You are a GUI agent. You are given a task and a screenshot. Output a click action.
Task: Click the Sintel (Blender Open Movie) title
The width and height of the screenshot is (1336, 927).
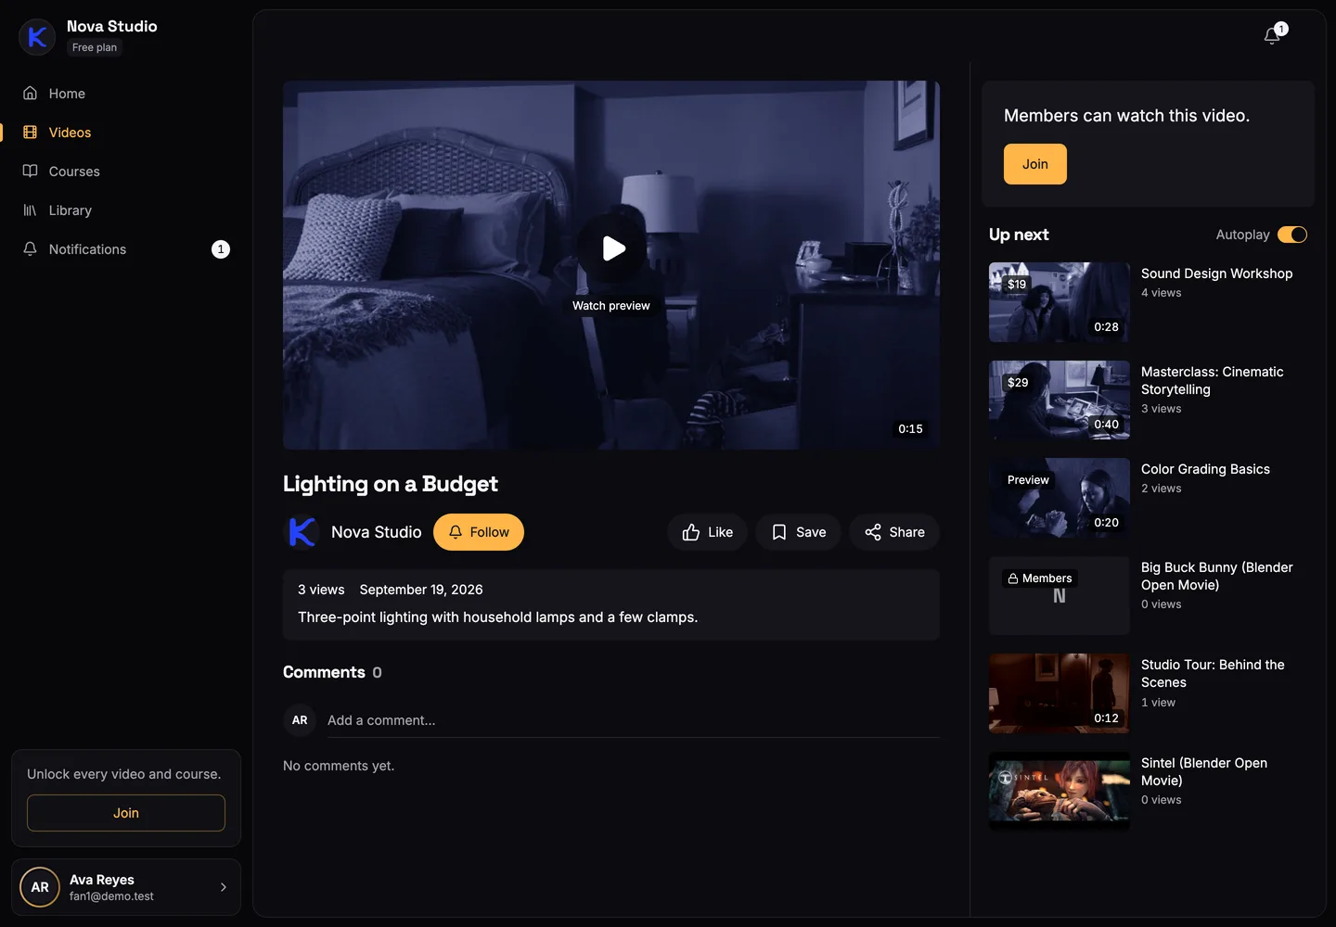click(1204, 772)
